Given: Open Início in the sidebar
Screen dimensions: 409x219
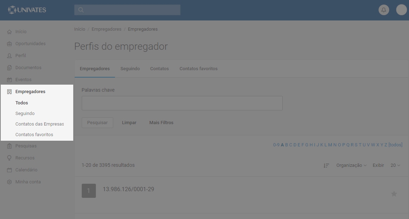Looking at the screenshot, I should 21,32.
